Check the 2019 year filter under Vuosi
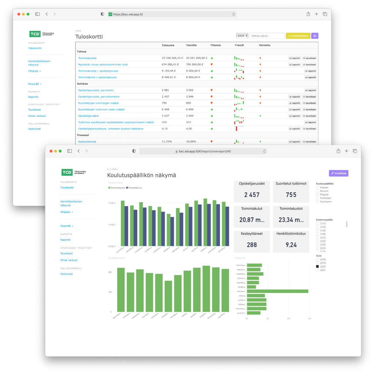374x374 pixels. [x=317, y=263]
